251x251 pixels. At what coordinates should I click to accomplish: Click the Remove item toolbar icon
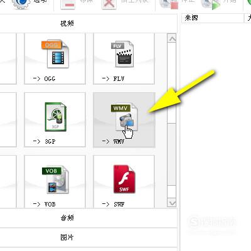click(68, 4)
